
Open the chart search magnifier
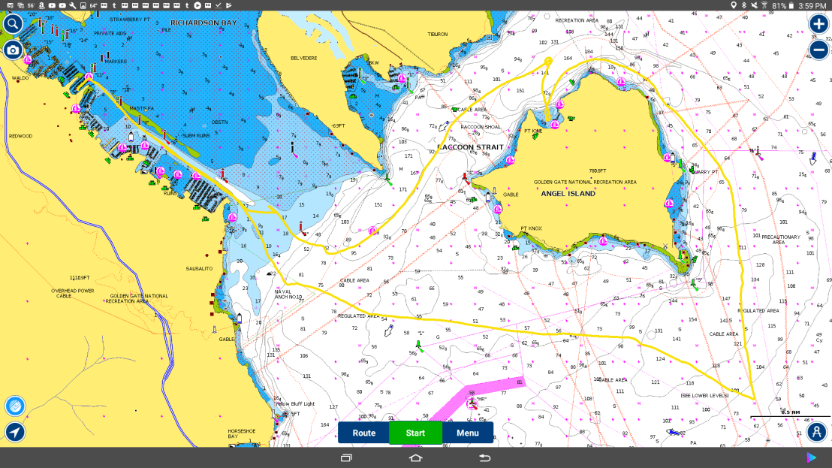coord(13,23)
